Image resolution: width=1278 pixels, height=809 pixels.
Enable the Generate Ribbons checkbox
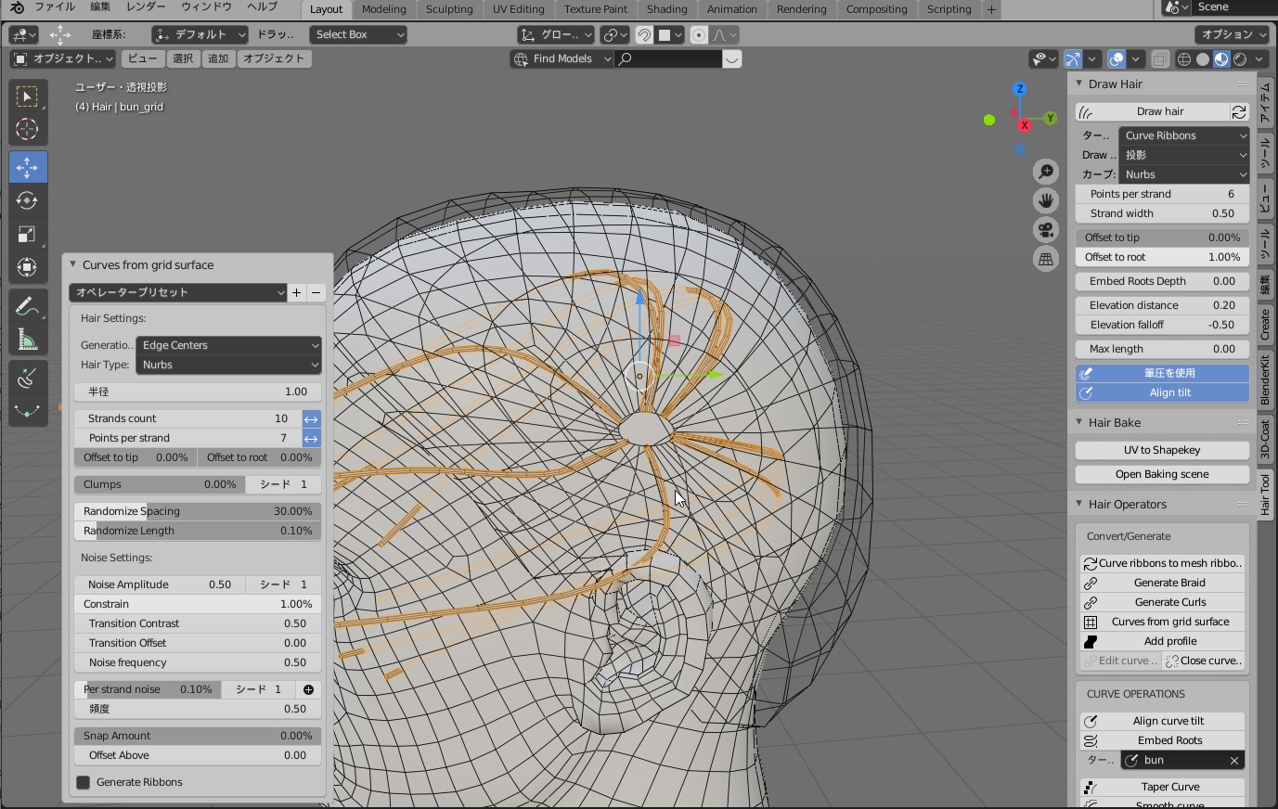click(x=84, y=782)
